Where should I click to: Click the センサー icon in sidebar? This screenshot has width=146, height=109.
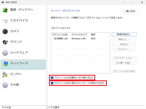pyautogui.click(x=5, y=75)
